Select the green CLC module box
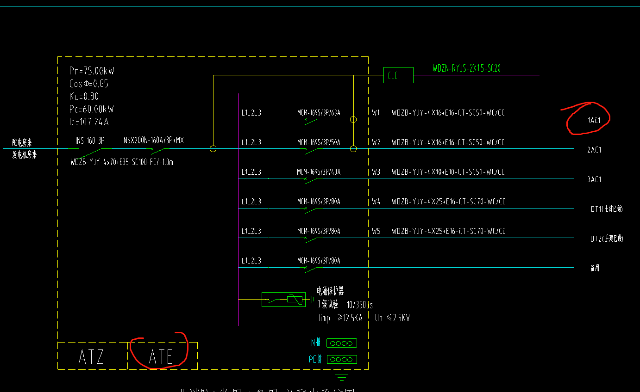Screen dimensions: 640x392 (398, 75)
